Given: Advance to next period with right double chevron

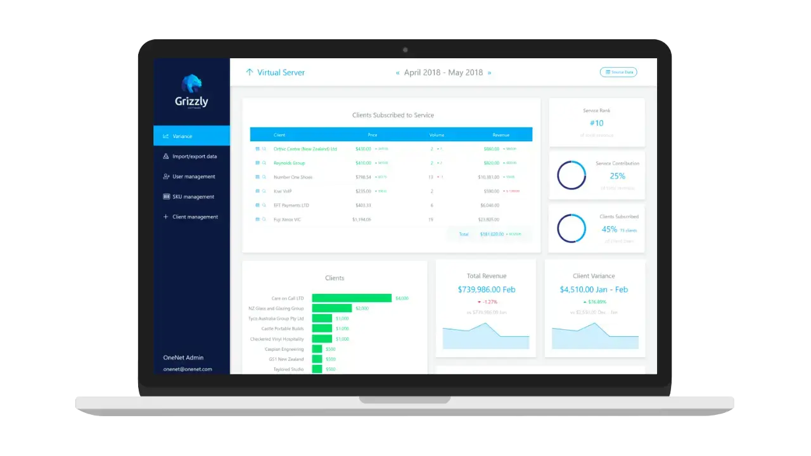Looking at the screenshot, I should tap(489, 73).
